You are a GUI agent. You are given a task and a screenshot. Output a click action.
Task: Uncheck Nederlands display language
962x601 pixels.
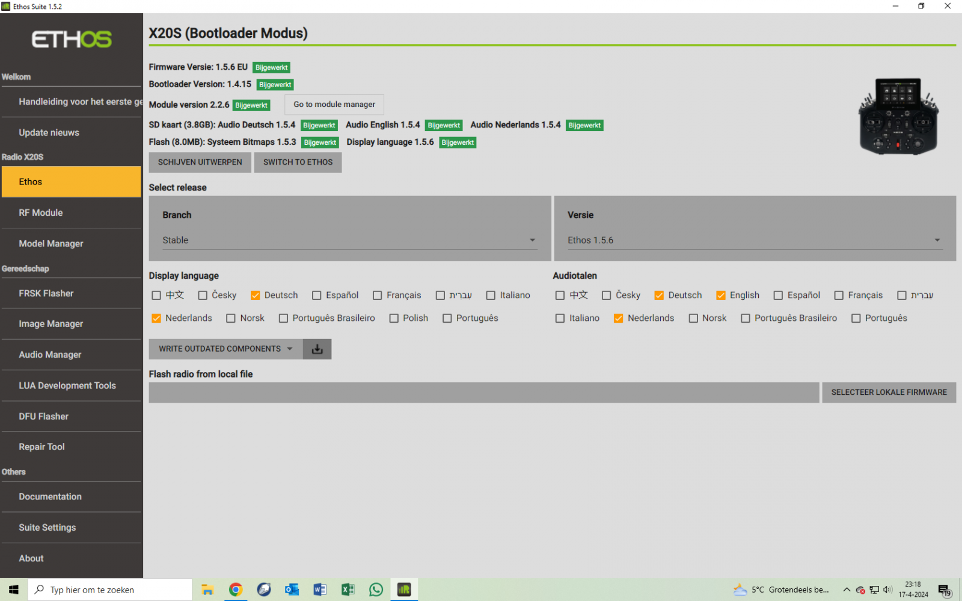(x=156, y=318)
